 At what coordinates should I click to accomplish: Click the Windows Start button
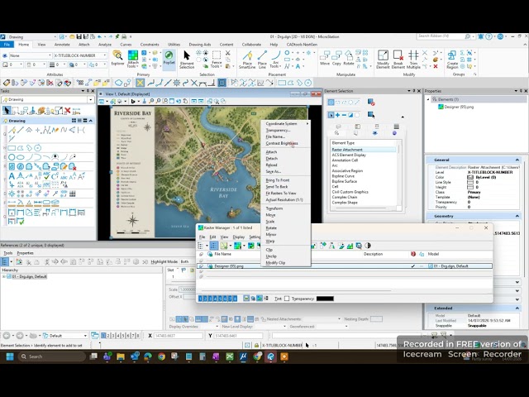(x=10, y=356)
